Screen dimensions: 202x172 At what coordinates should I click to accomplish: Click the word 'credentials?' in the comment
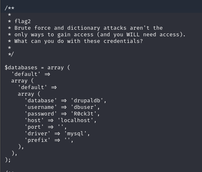pos(123,41)
